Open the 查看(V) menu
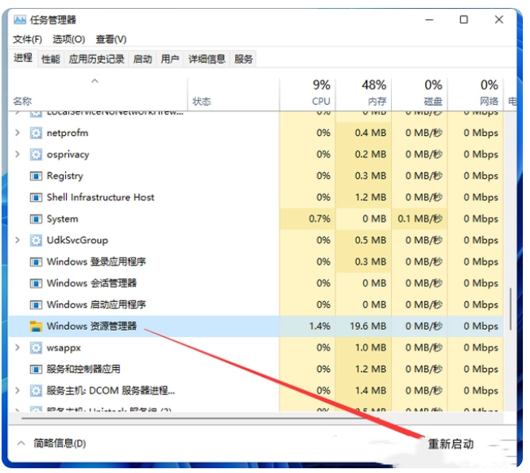Image resolution: width=530 pixels, height=473 pixels. 111,40
